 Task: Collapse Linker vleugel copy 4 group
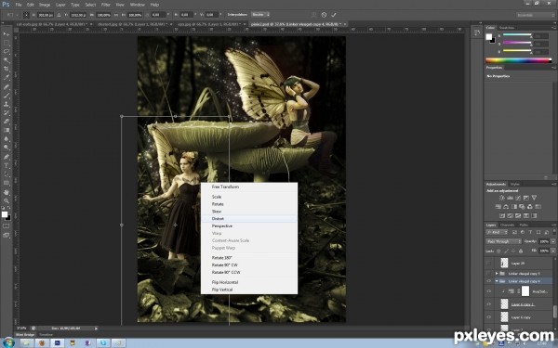[x=497, y=281]
